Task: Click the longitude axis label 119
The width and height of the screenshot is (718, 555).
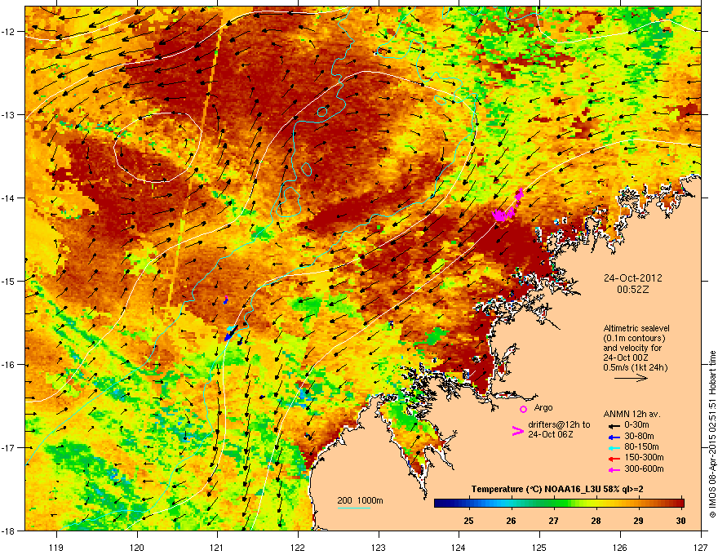Action: coord(56,548)
